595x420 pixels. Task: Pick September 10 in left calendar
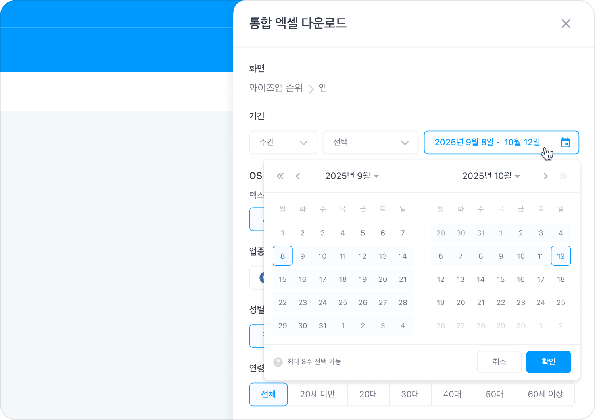pos(322,256)
